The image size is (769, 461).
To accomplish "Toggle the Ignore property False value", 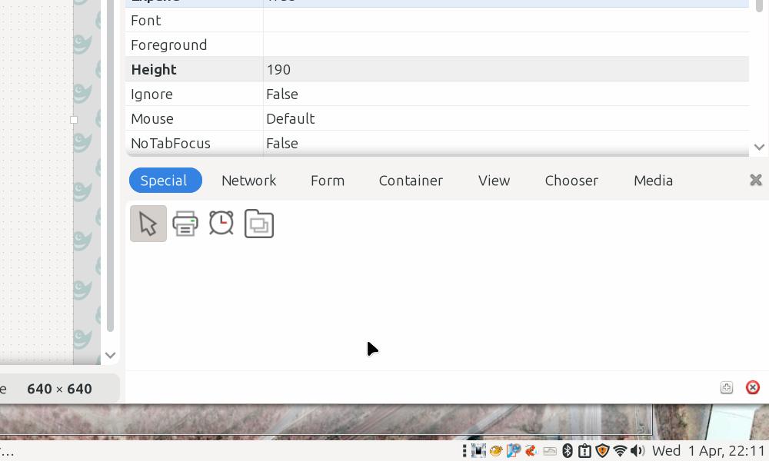I will [x=282, y=94].
